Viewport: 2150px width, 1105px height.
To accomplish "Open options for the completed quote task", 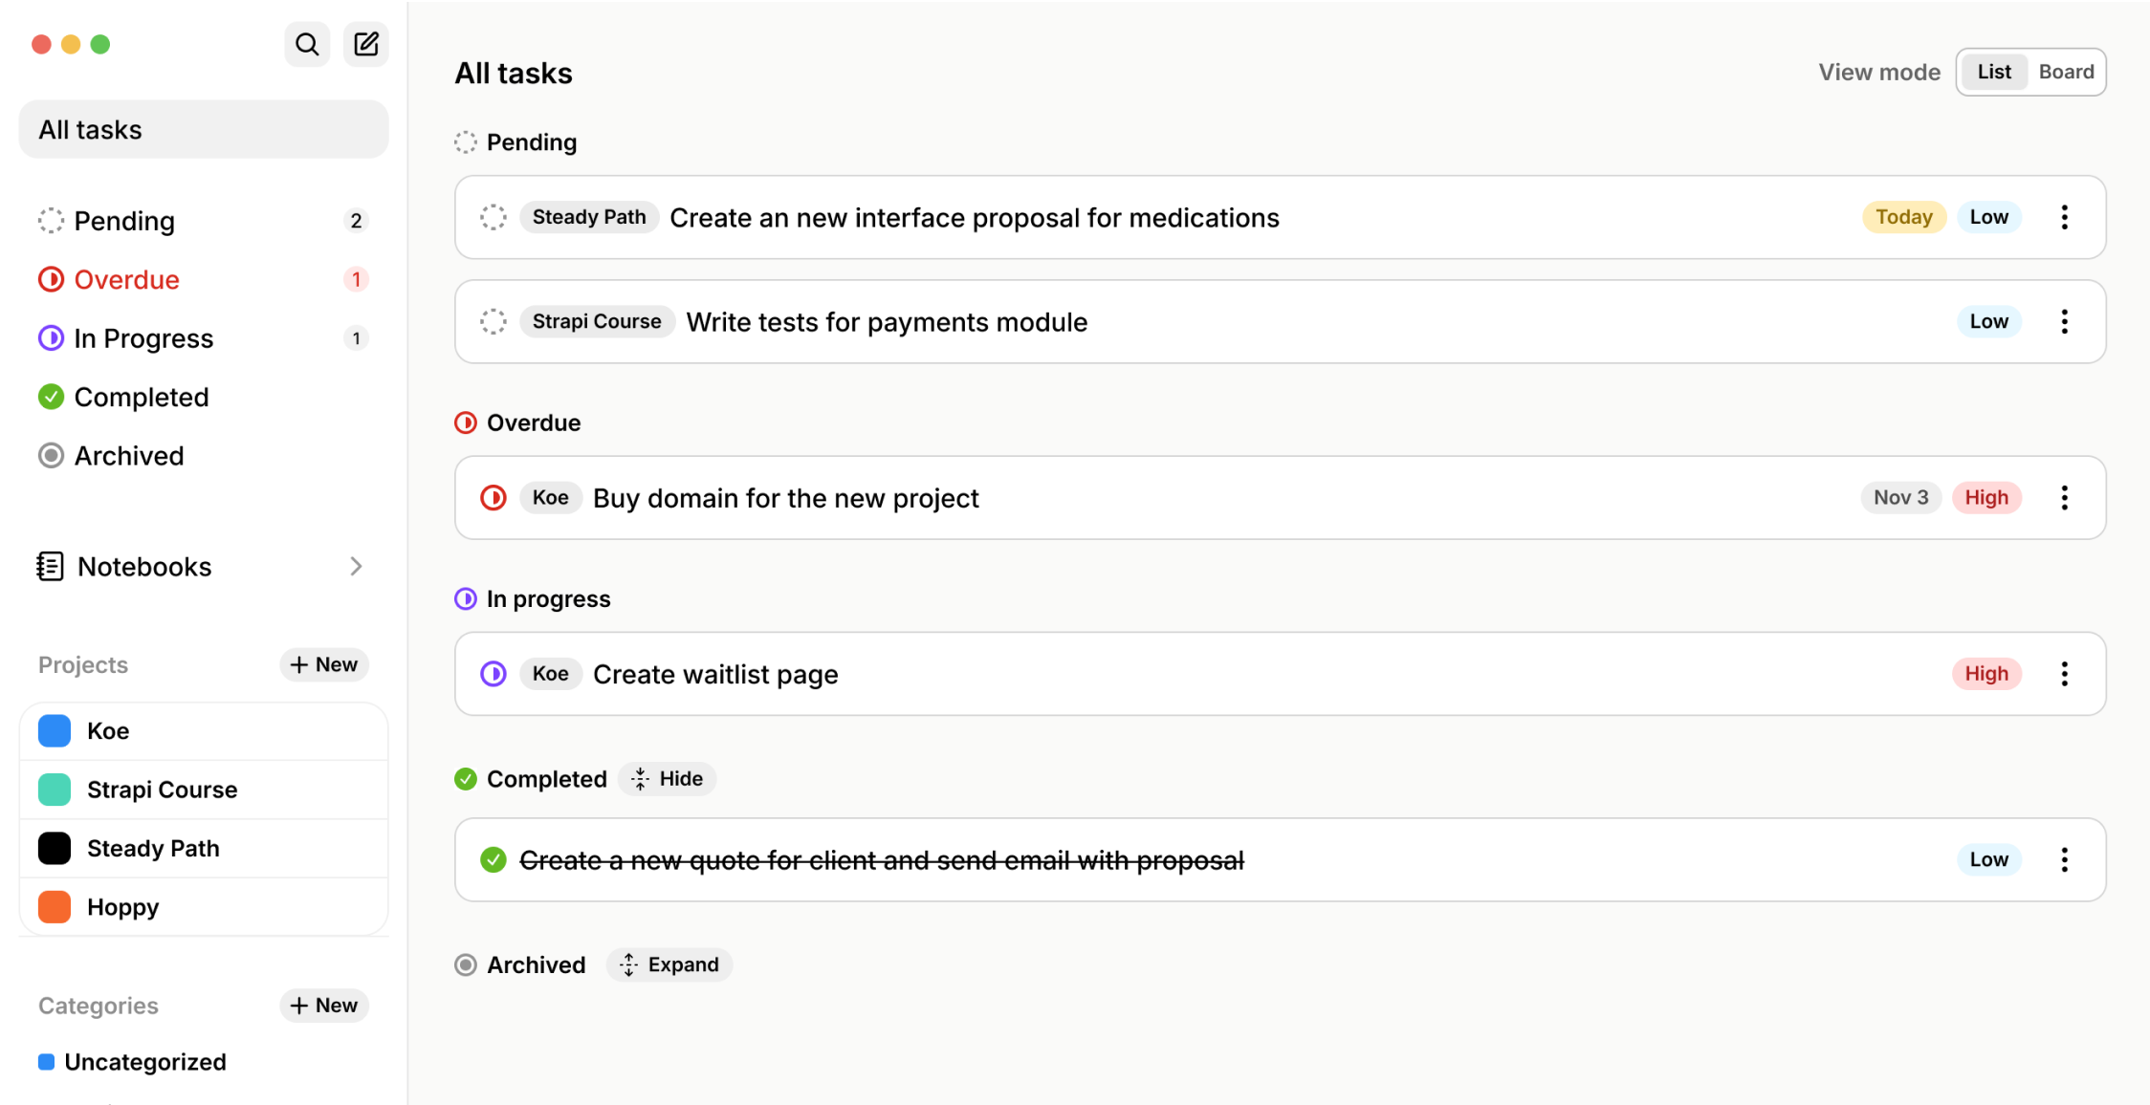I will pos(2064,860).
